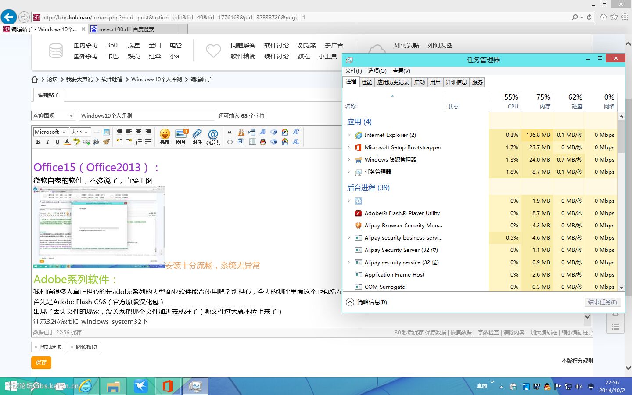Switch to the 服务 tab
The width and height of the screenshot is (632, 395).
[x=478, y=82]
